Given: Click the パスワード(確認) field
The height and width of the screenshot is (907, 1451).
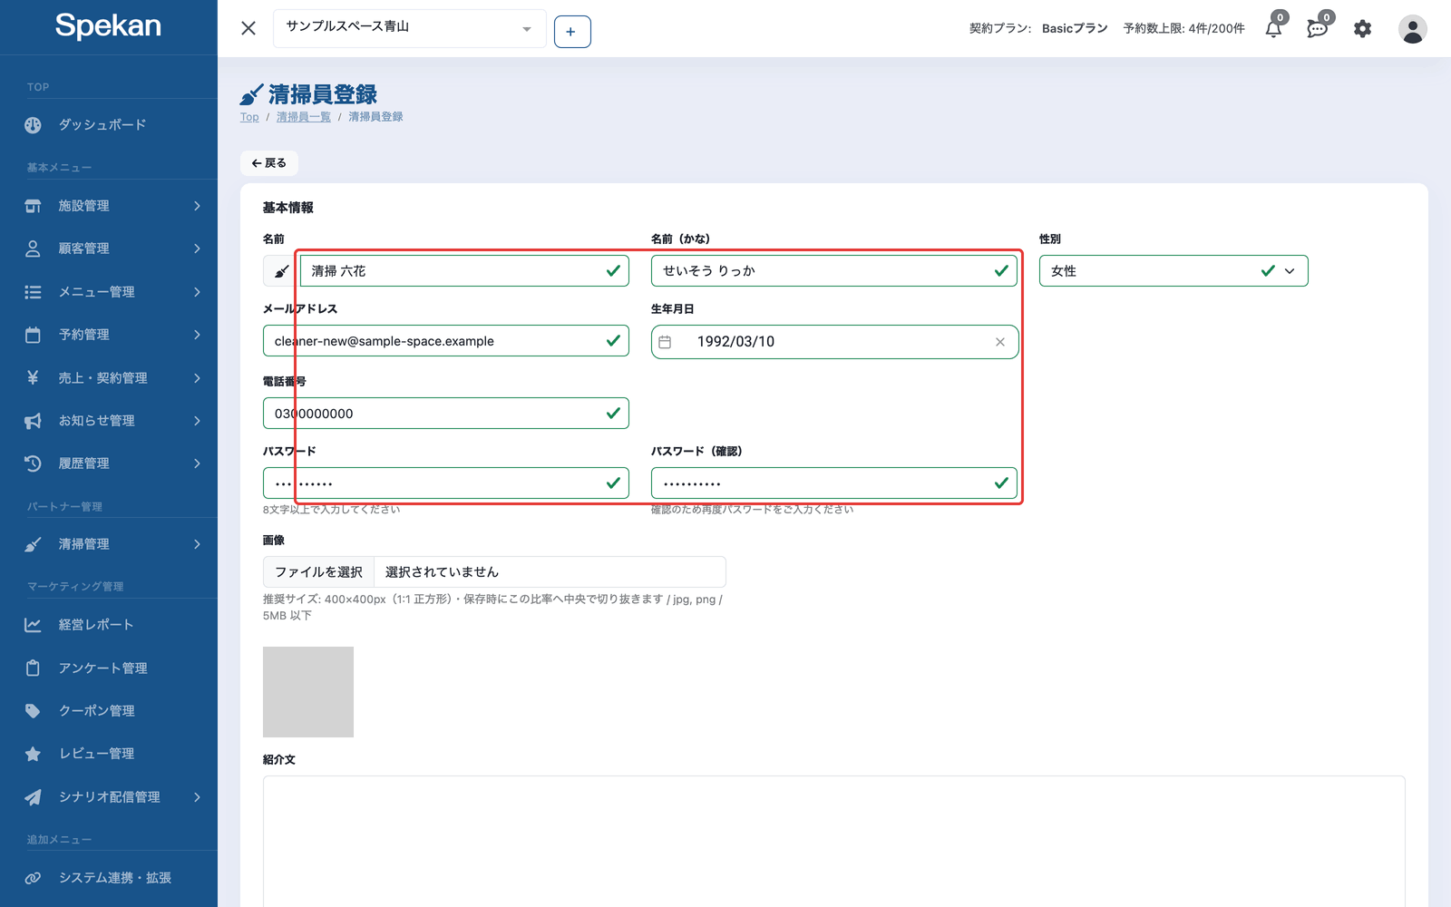Looking at the screenshot, I should tap(834, 483).
